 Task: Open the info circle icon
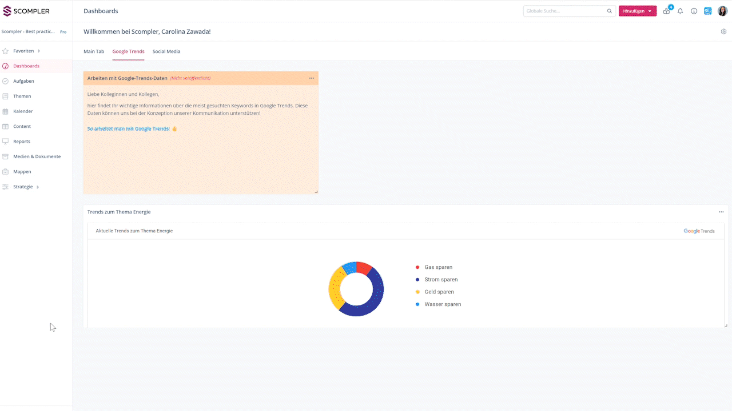pos(694,11)
